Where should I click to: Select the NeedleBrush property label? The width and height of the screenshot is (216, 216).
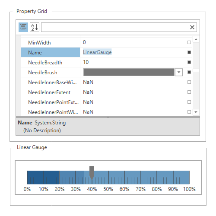pos(43,73)
